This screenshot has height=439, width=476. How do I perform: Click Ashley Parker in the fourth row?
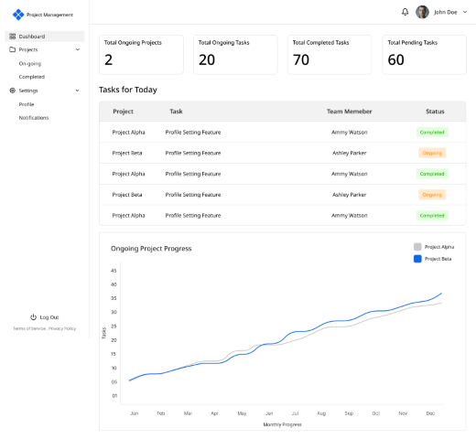point(350,195)
